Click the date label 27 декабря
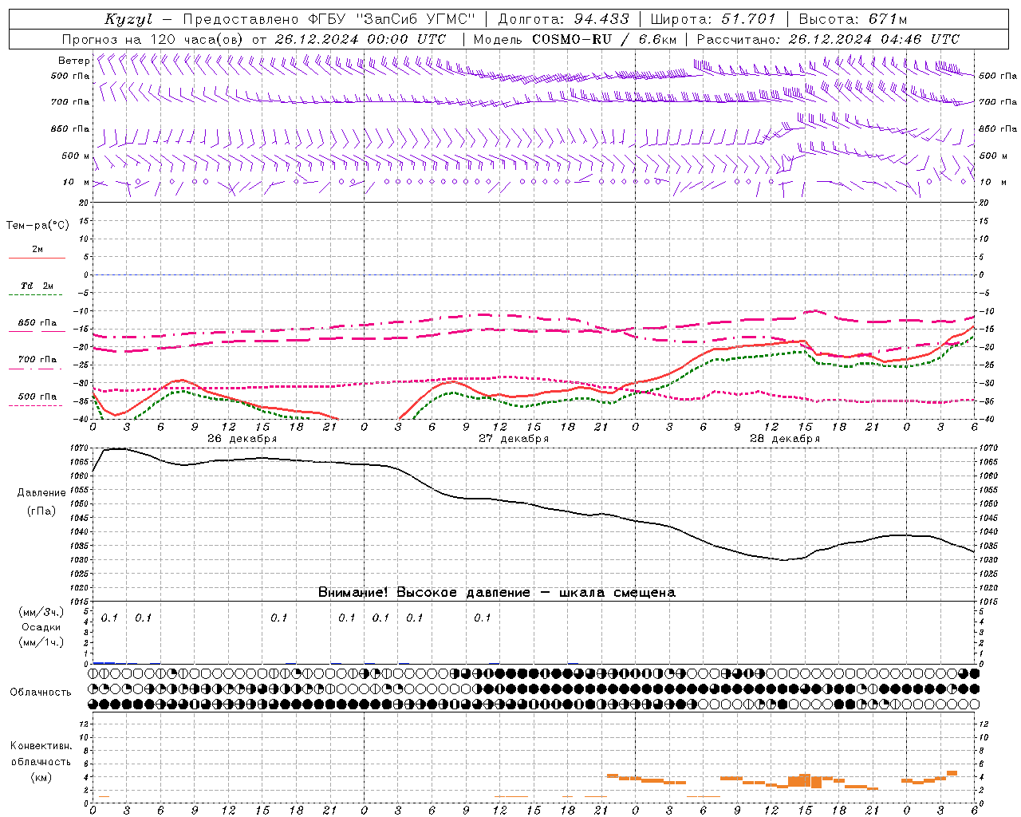 pyautogui.click(x=513, y=439)
